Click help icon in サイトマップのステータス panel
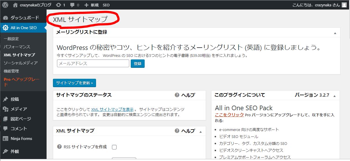Screen dimensions: 350x161 [177, 95]
